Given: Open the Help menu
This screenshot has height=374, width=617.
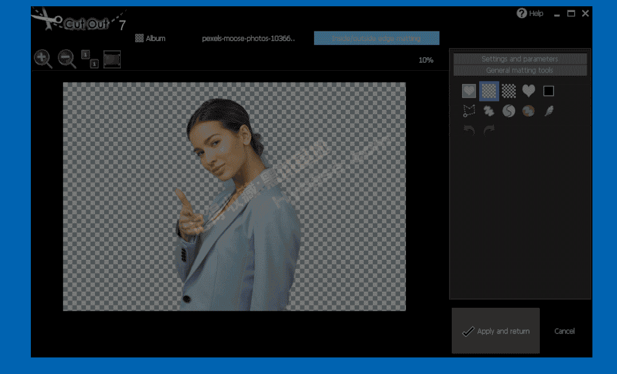Looking at the screenshot, I should point(530,13).
